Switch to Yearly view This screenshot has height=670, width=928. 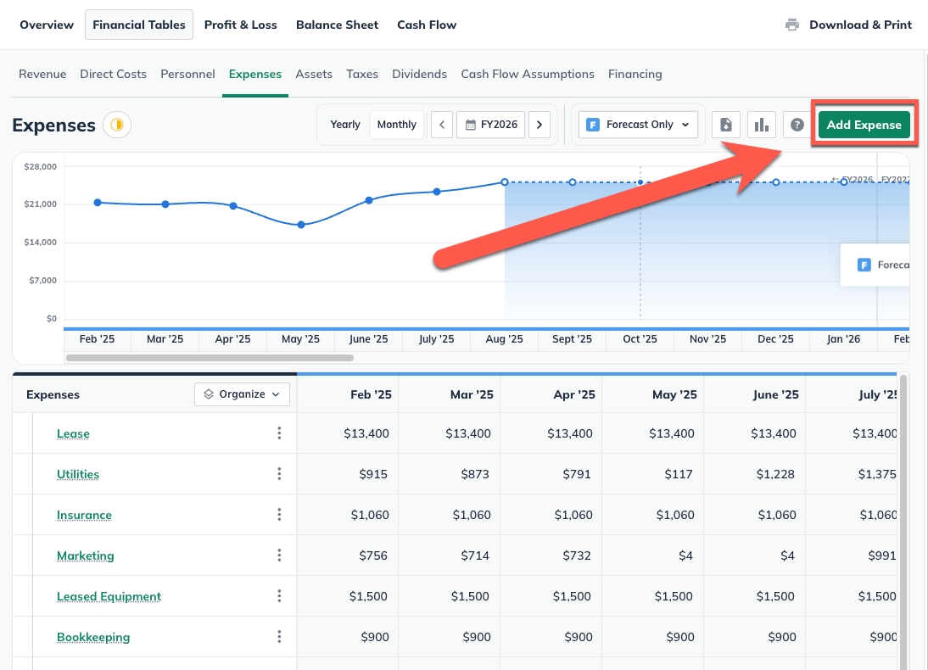pyautogui.click(x=345, y=125)
